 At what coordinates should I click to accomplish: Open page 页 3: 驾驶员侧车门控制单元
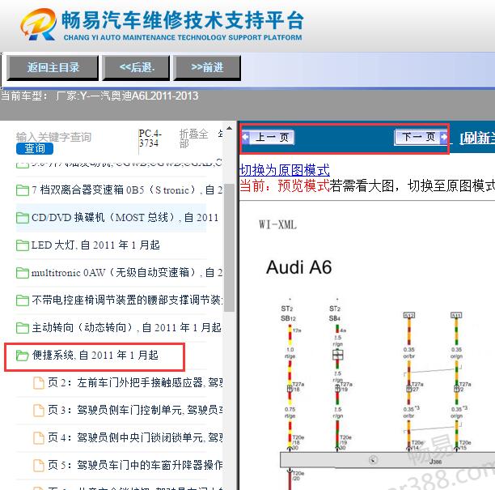128,411
